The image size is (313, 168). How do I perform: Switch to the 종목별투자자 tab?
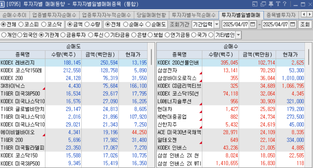click(x=281, y=15)
